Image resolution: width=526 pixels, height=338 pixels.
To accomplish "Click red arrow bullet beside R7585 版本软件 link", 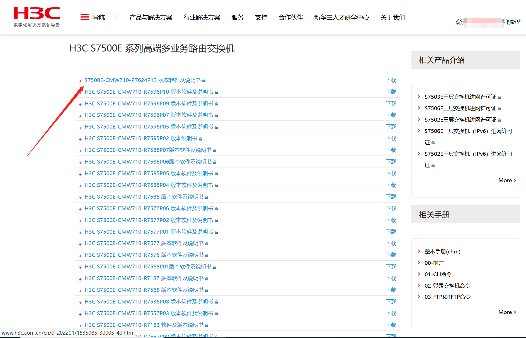I will [80, 198].
